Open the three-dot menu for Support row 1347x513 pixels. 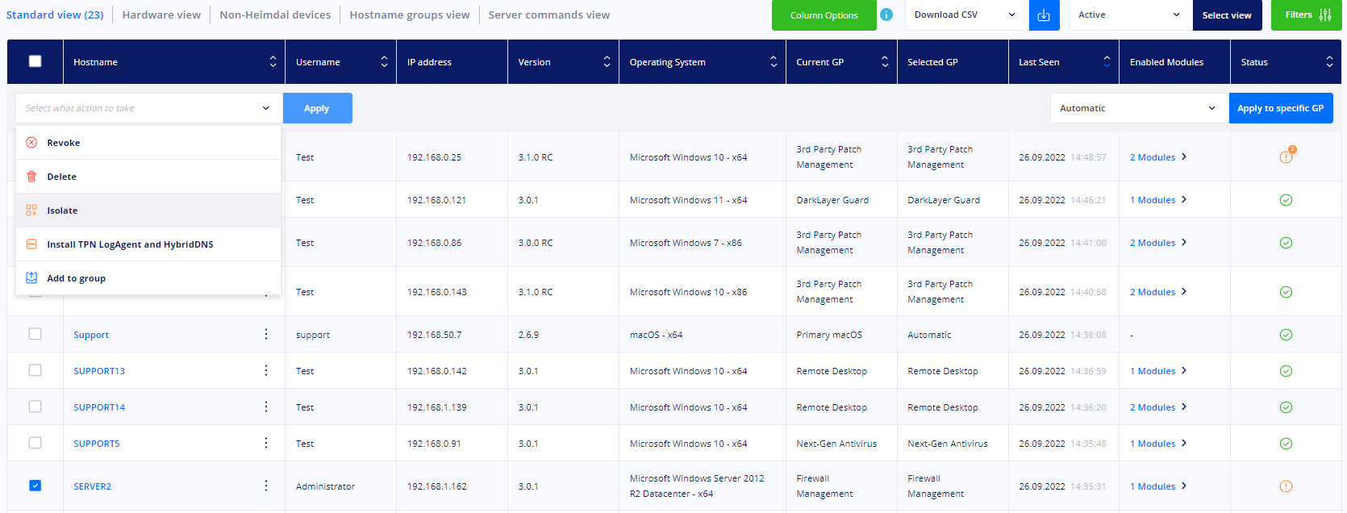(x=266, y=334)
